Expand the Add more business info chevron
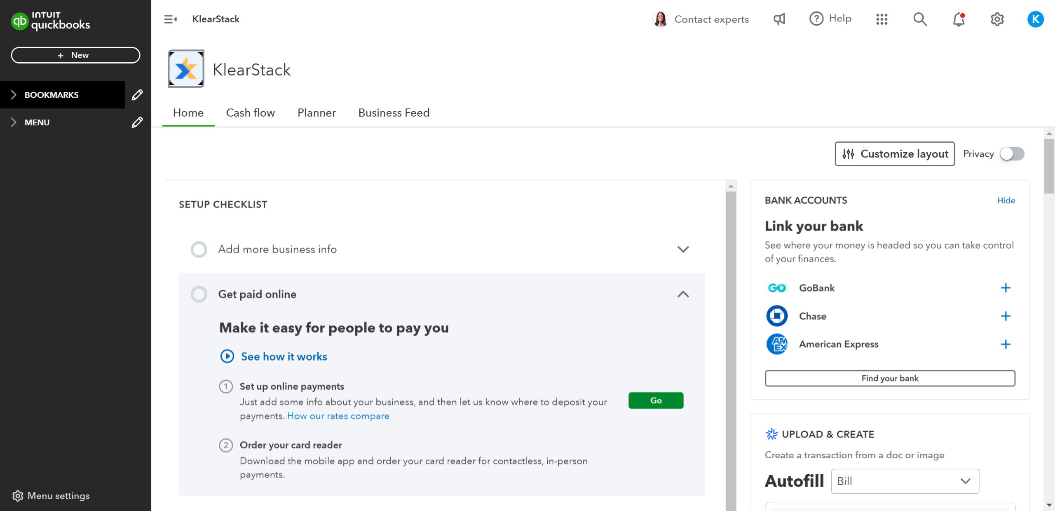 coord(683,250)
